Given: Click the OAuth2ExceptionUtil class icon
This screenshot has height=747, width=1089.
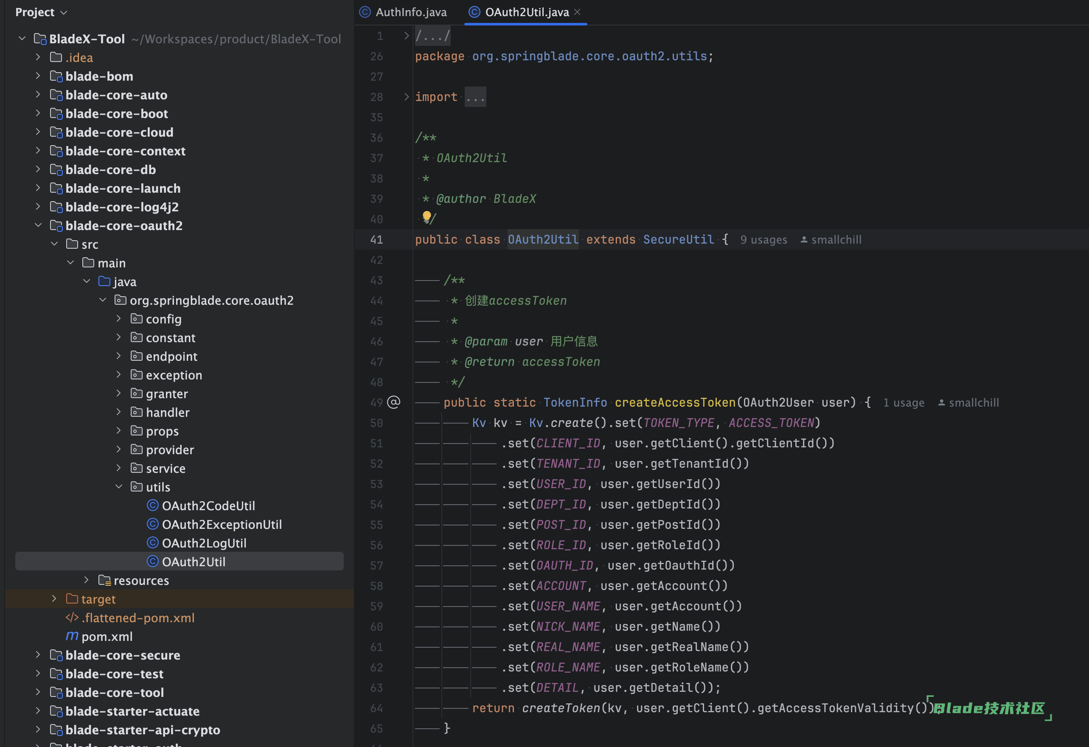Looking at the screenshot, I should pos(153,524).
